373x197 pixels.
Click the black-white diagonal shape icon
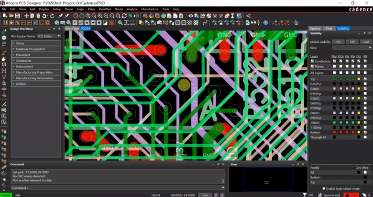[105, 22]
